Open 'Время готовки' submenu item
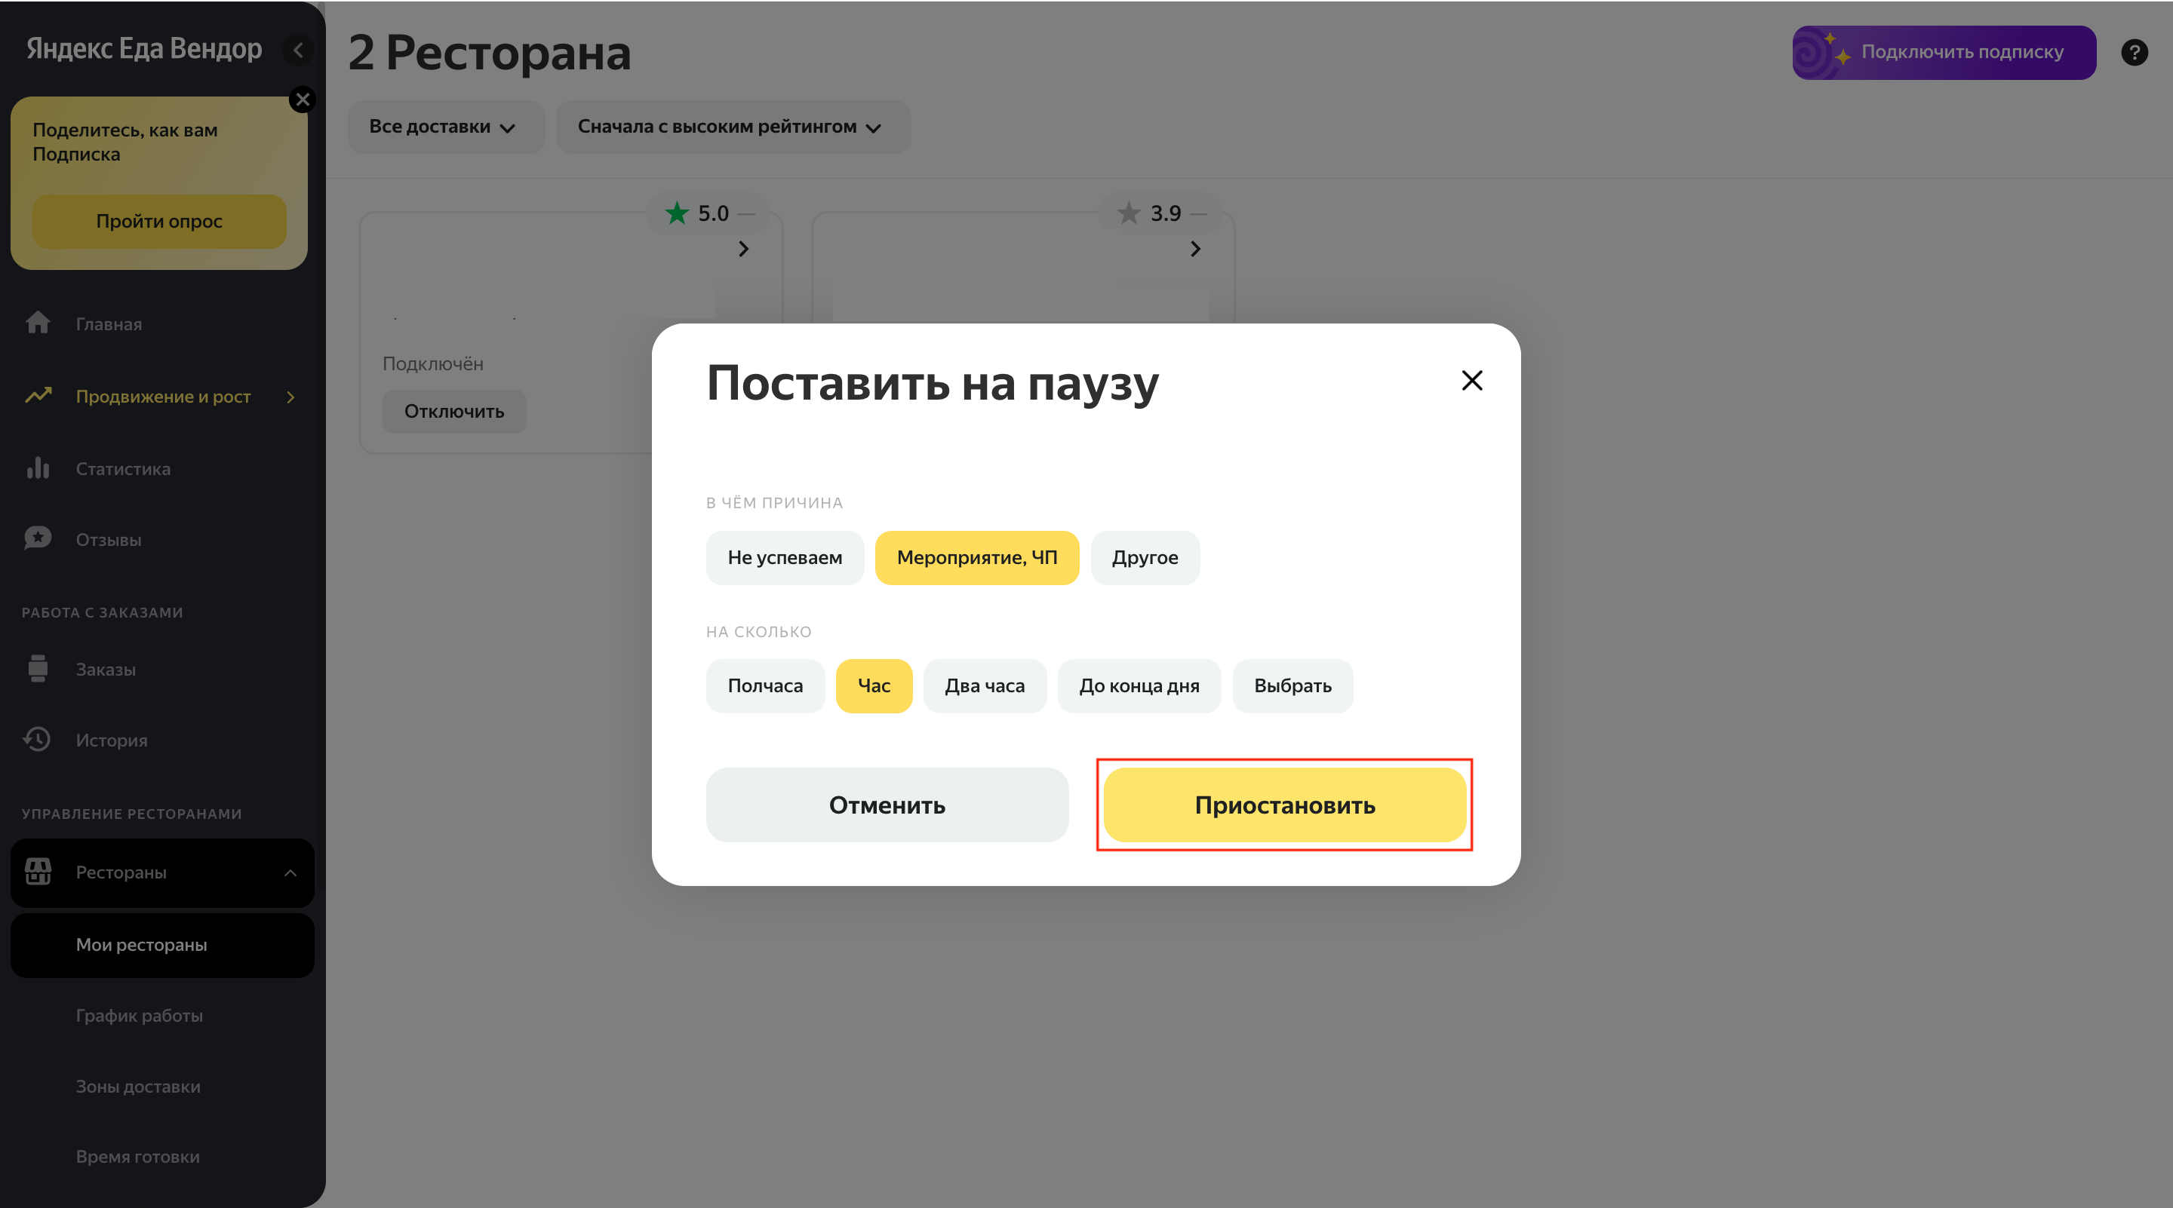 pos(137,1157)
